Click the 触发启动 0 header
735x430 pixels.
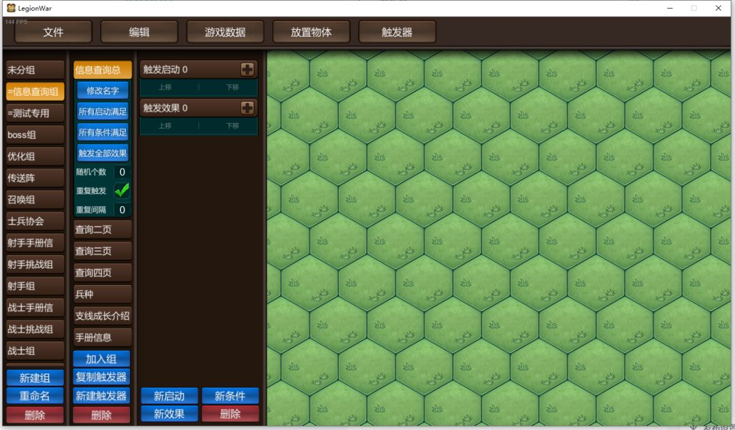coord(198,70)
